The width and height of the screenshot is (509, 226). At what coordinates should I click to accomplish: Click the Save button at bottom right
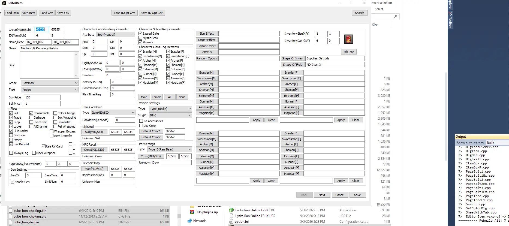[x=357, y=195]
